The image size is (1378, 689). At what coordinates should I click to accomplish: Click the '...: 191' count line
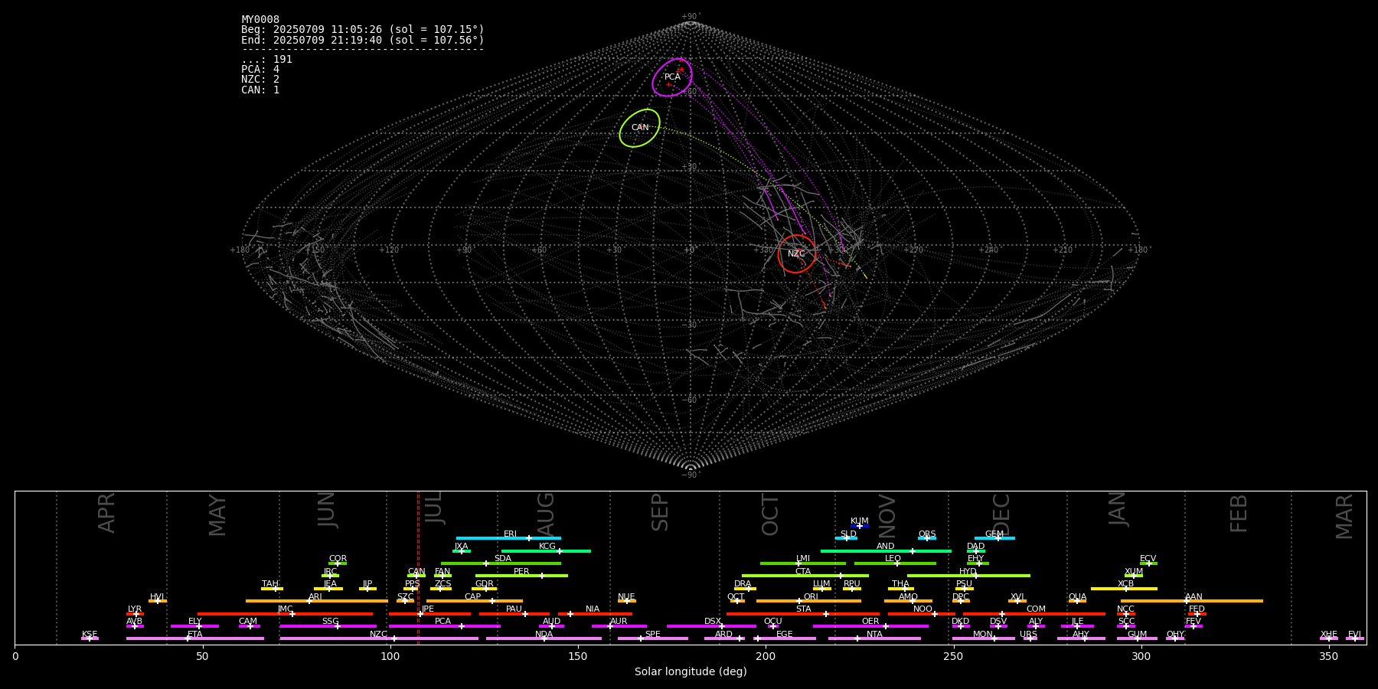point(266,60)
